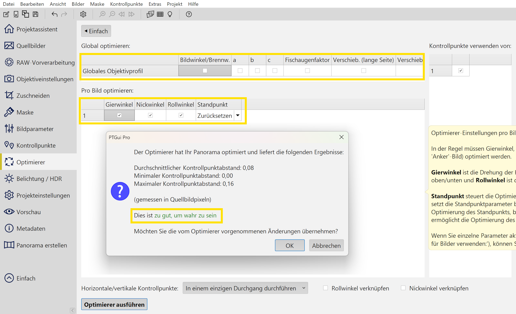
Task: Toggle Rollwinkel verknüpfen checkbox
Action: pos(326,288)
